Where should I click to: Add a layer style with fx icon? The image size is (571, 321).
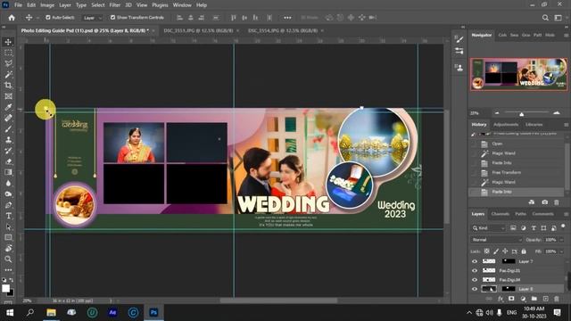501,299
